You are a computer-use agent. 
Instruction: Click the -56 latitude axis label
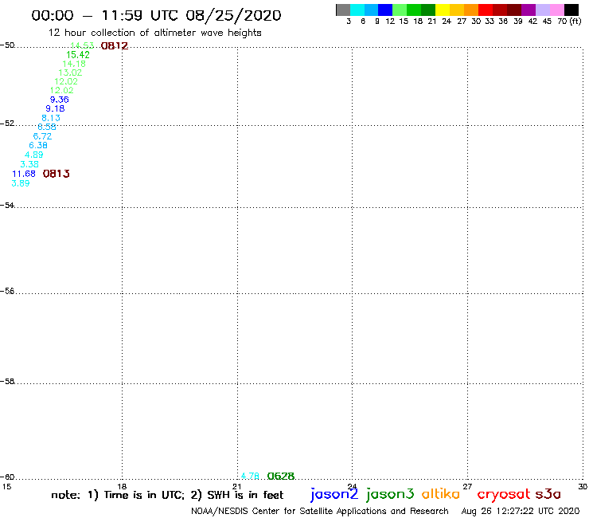click(7, 291)
